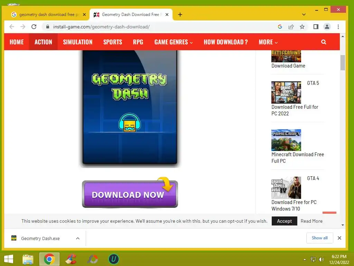
Task: Open File Explorer from the taskbar
Action: (x=28, y=259)
